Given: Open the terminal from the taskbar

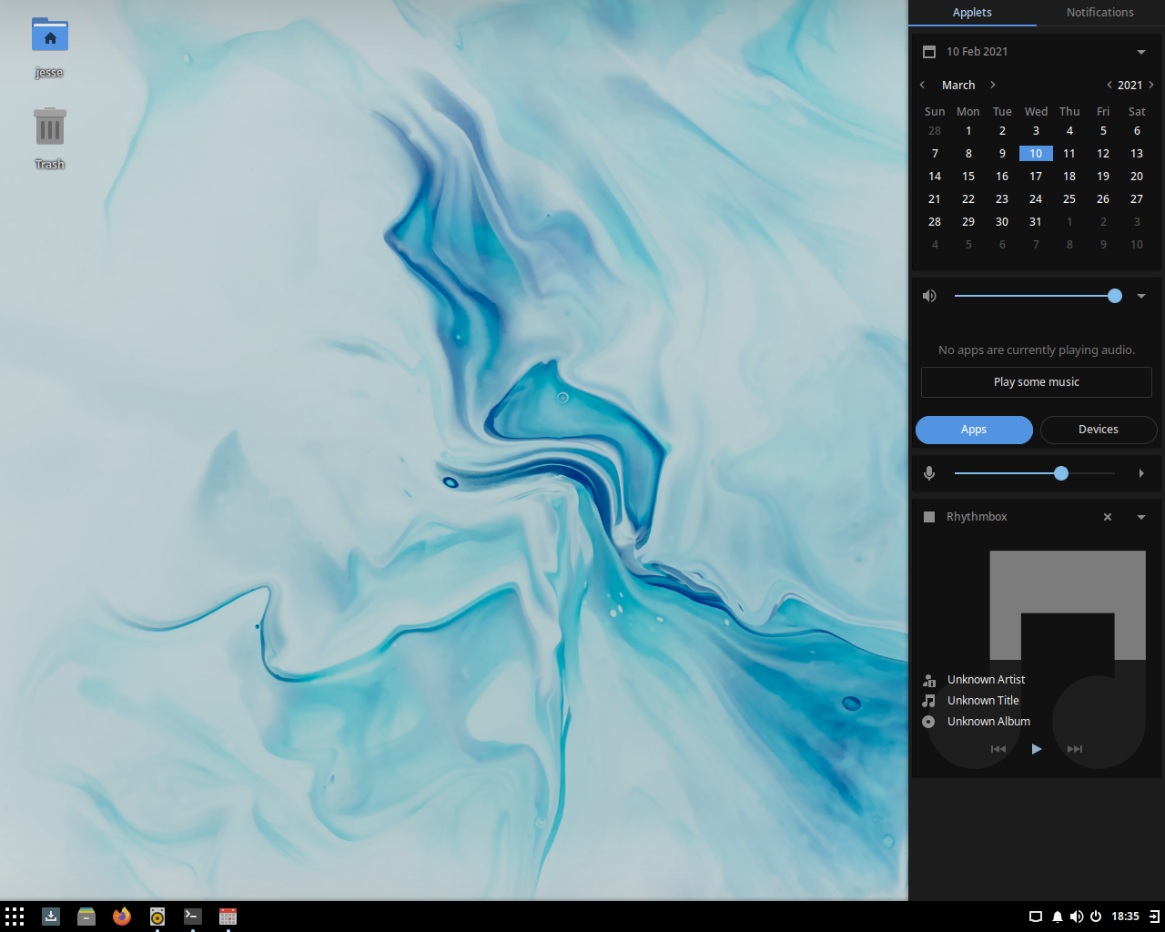Looking at the screenshot, I should tap(193, 917).
